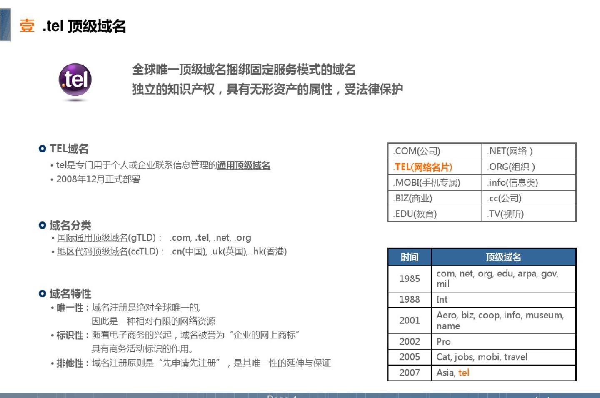Screen dimensions: 600x398
Task: Click the line '具有商务活动标识的作用。'
Action: click(x=142, y=349)
